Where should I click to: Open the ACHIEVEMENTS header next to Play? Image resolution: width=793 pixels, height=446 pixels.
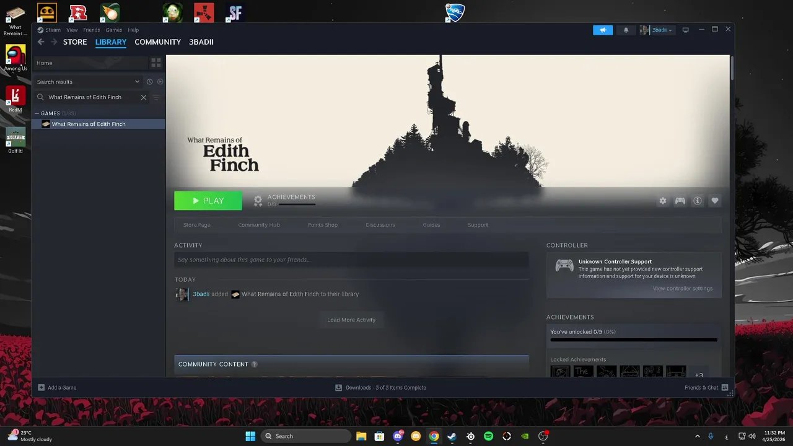click(291, 197)
